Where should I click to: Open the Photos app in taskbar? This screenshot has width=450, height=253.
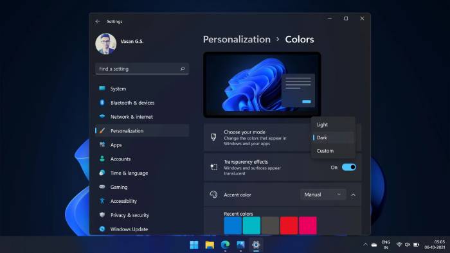point(240,245)
